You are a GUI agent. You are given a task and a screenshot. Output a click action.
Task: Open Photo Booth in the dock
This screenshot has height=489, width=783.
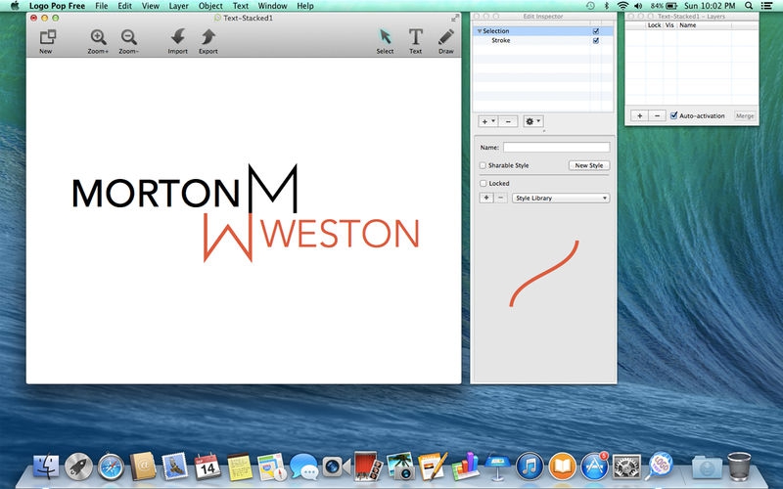point(368,467)
